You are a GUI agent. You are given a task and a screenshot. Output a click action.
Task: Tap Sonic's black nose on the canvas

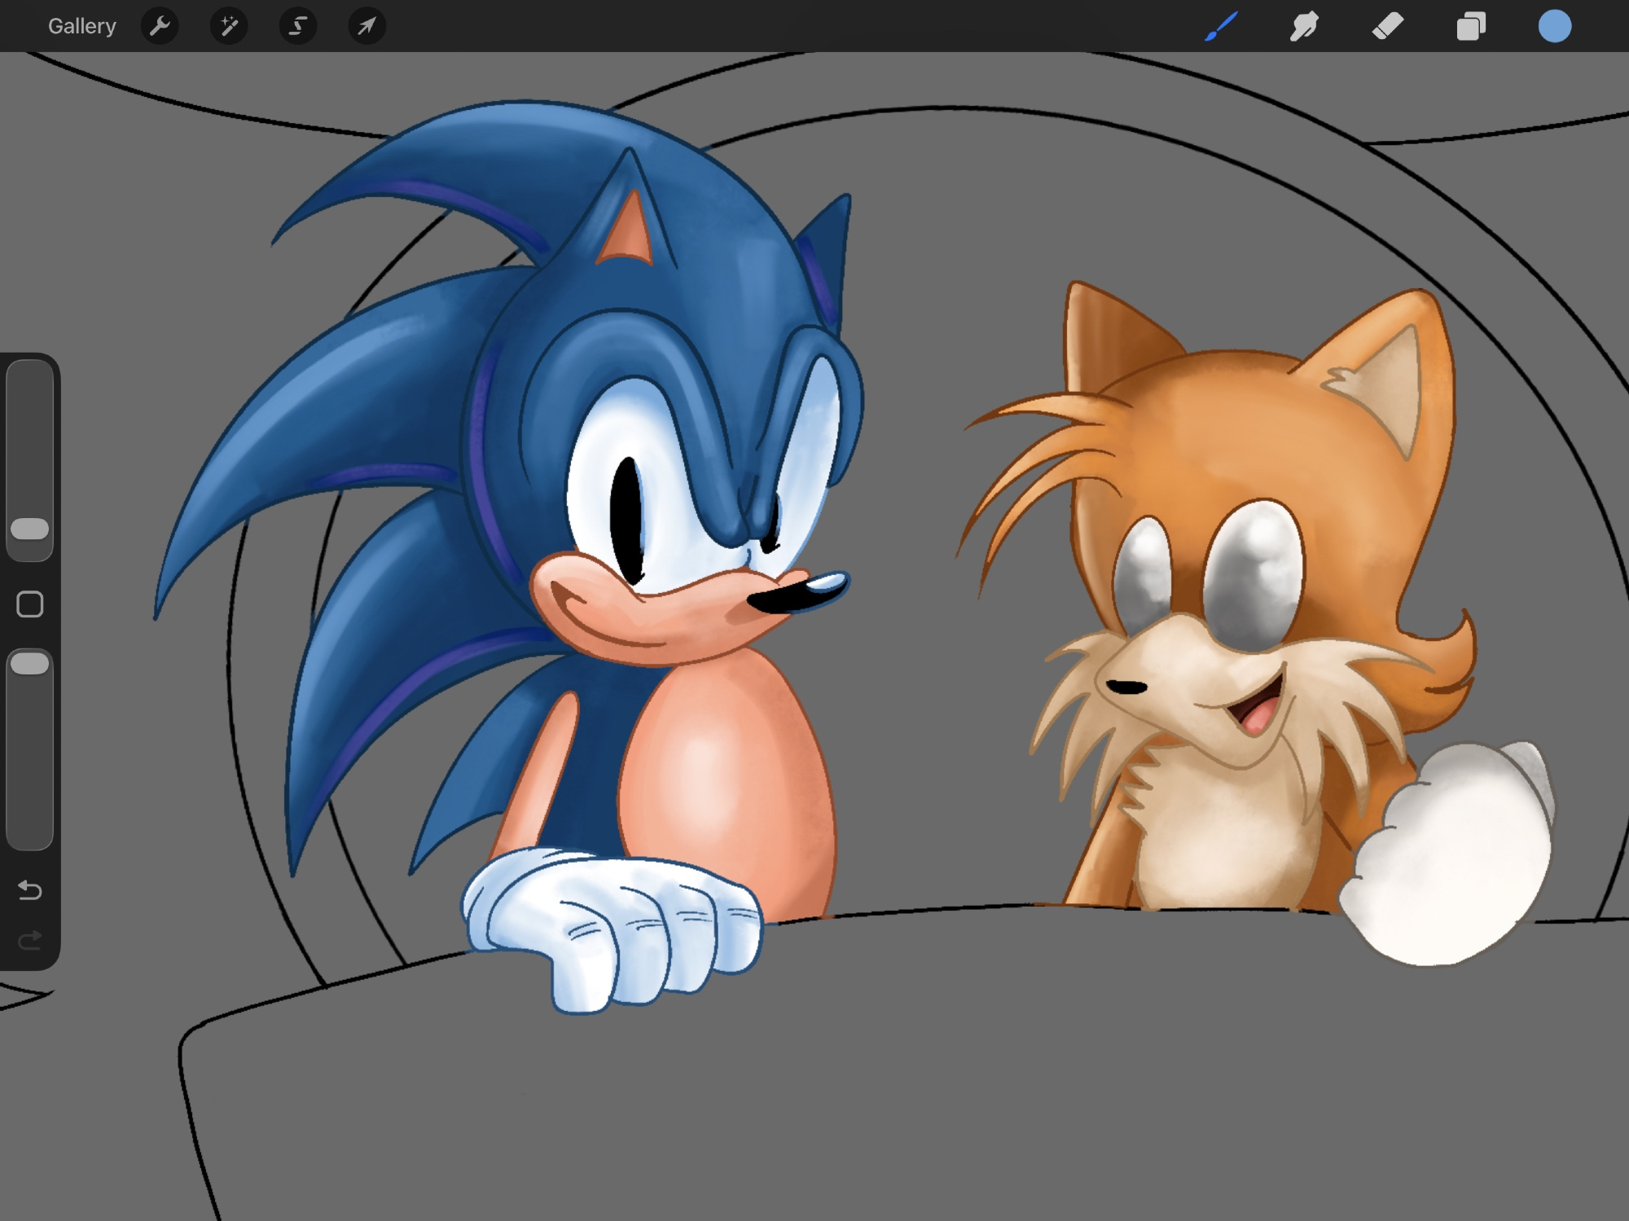(782, 601)
